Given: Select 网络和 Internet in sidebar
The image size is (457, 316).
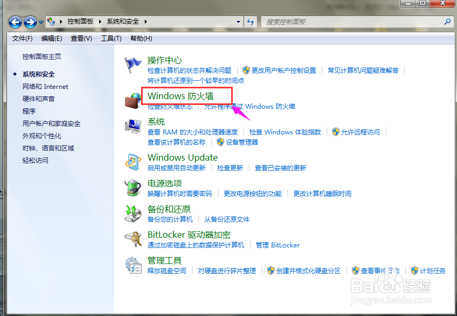Looking at the screenshot, I should point(45,87).
